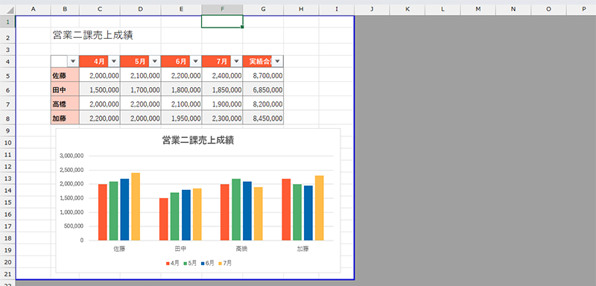Click the 加藤 category label under chart
Image resolution: width=596 pixels, height=286 pixels.
pos(303,250)
